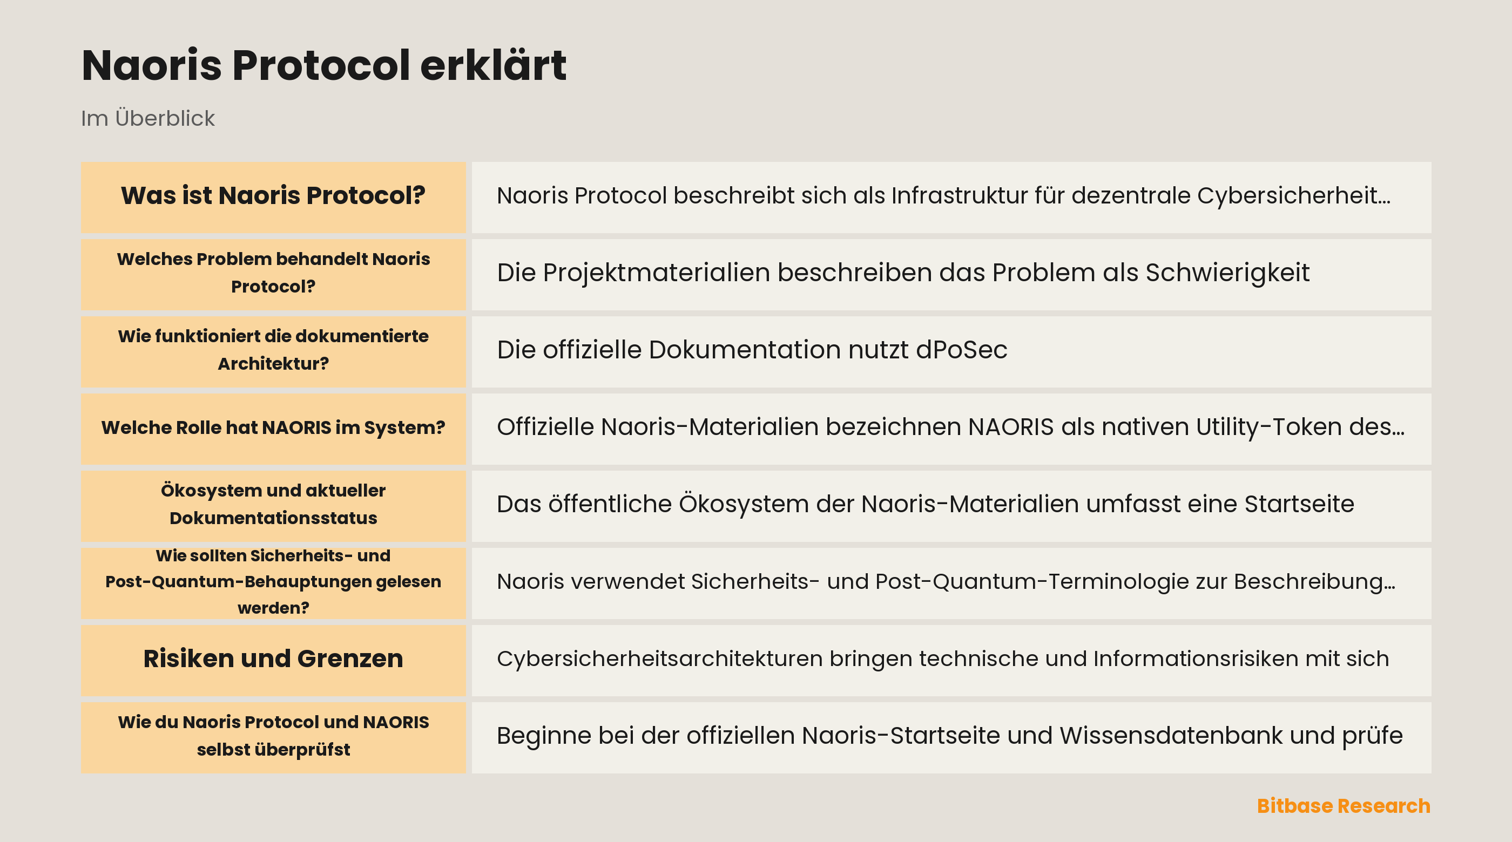The image size is (1512, 842).
Task: Click 'Wie du Naoris Protocol und NAORIS selbst überprüfst'
Action: click(273, 737)
